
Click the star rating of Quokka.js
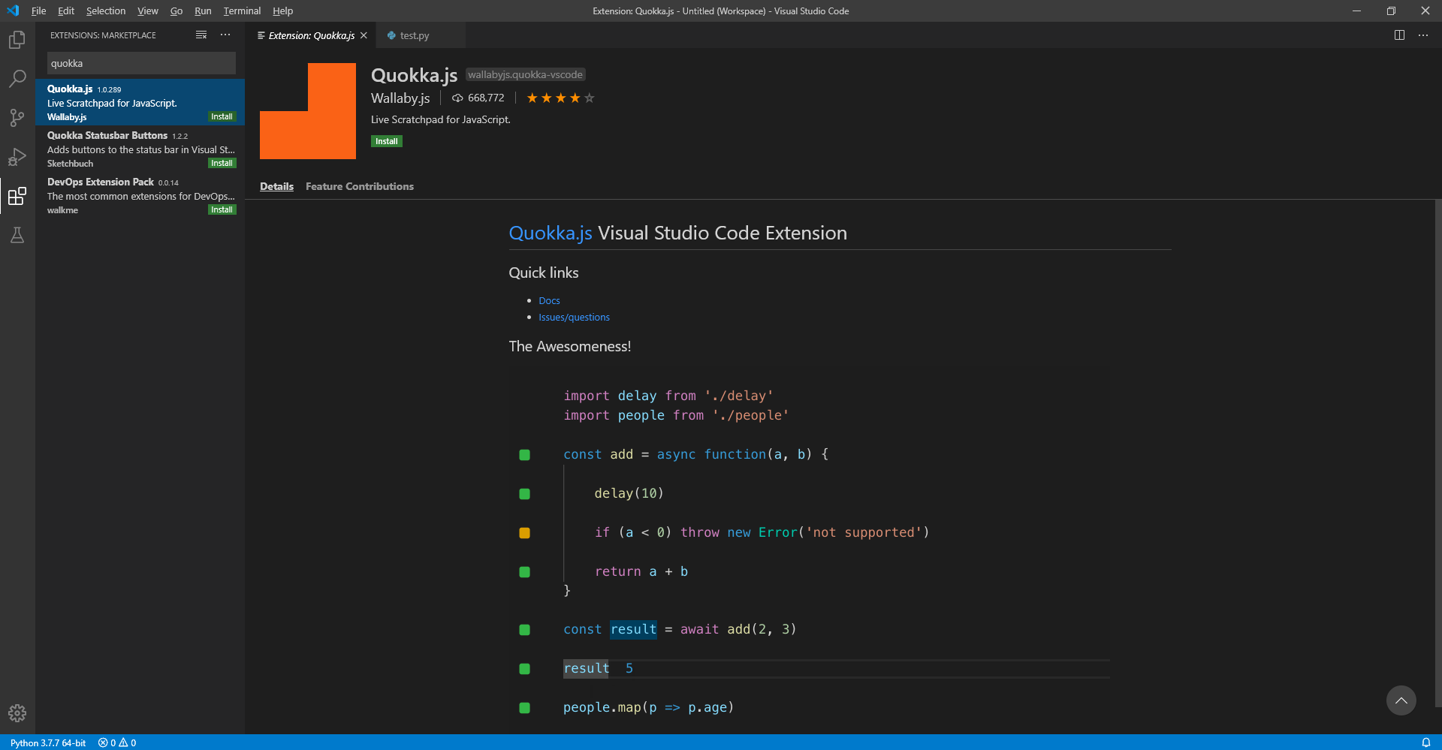(560, 98)
